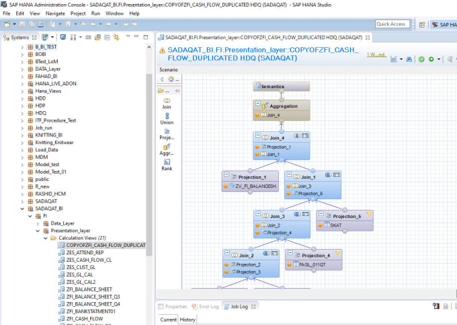Open the File menu

pyautogui.click(x=7, y=13)
